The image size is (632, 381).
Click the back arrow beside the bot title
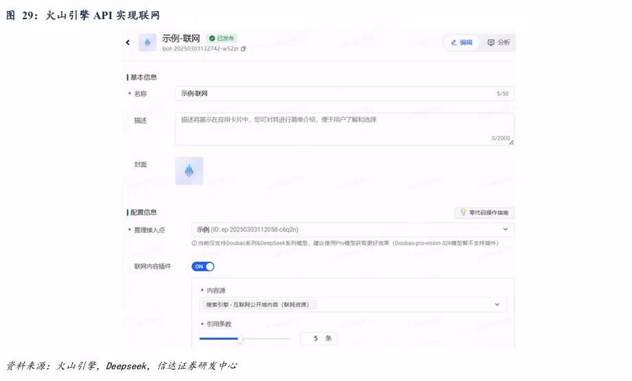(x=128, y=42)
